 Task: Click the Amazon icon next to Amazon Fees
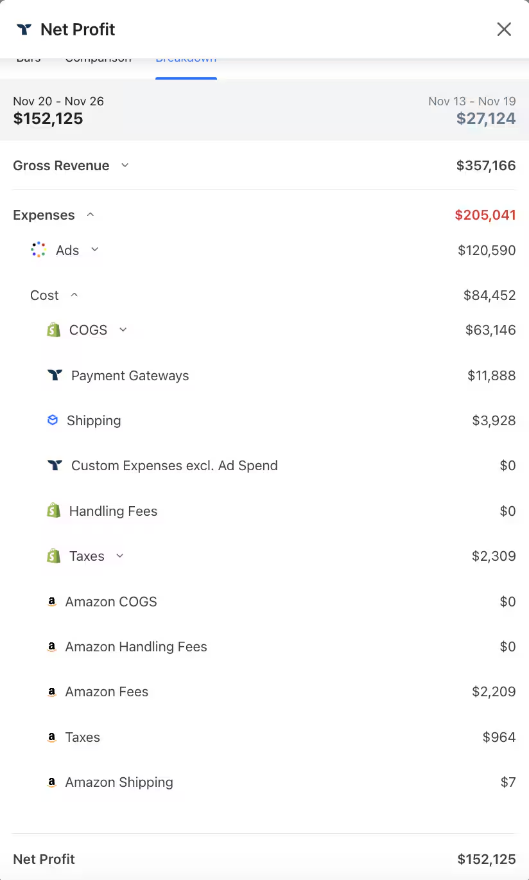(51, 691)
